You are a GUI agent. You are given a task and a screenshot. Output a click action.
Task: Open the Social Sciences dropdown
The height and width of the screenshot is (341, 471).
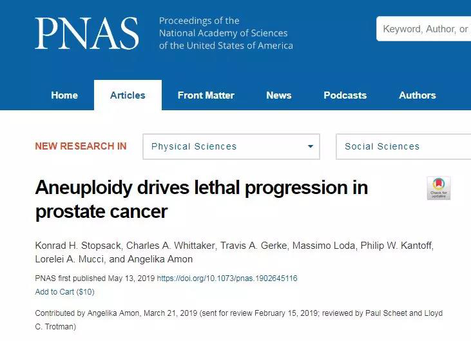[403, 146]
